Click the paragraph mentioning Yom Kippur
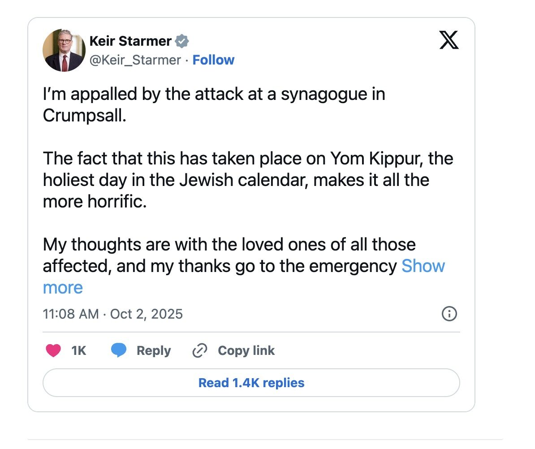 pos(247,180)
